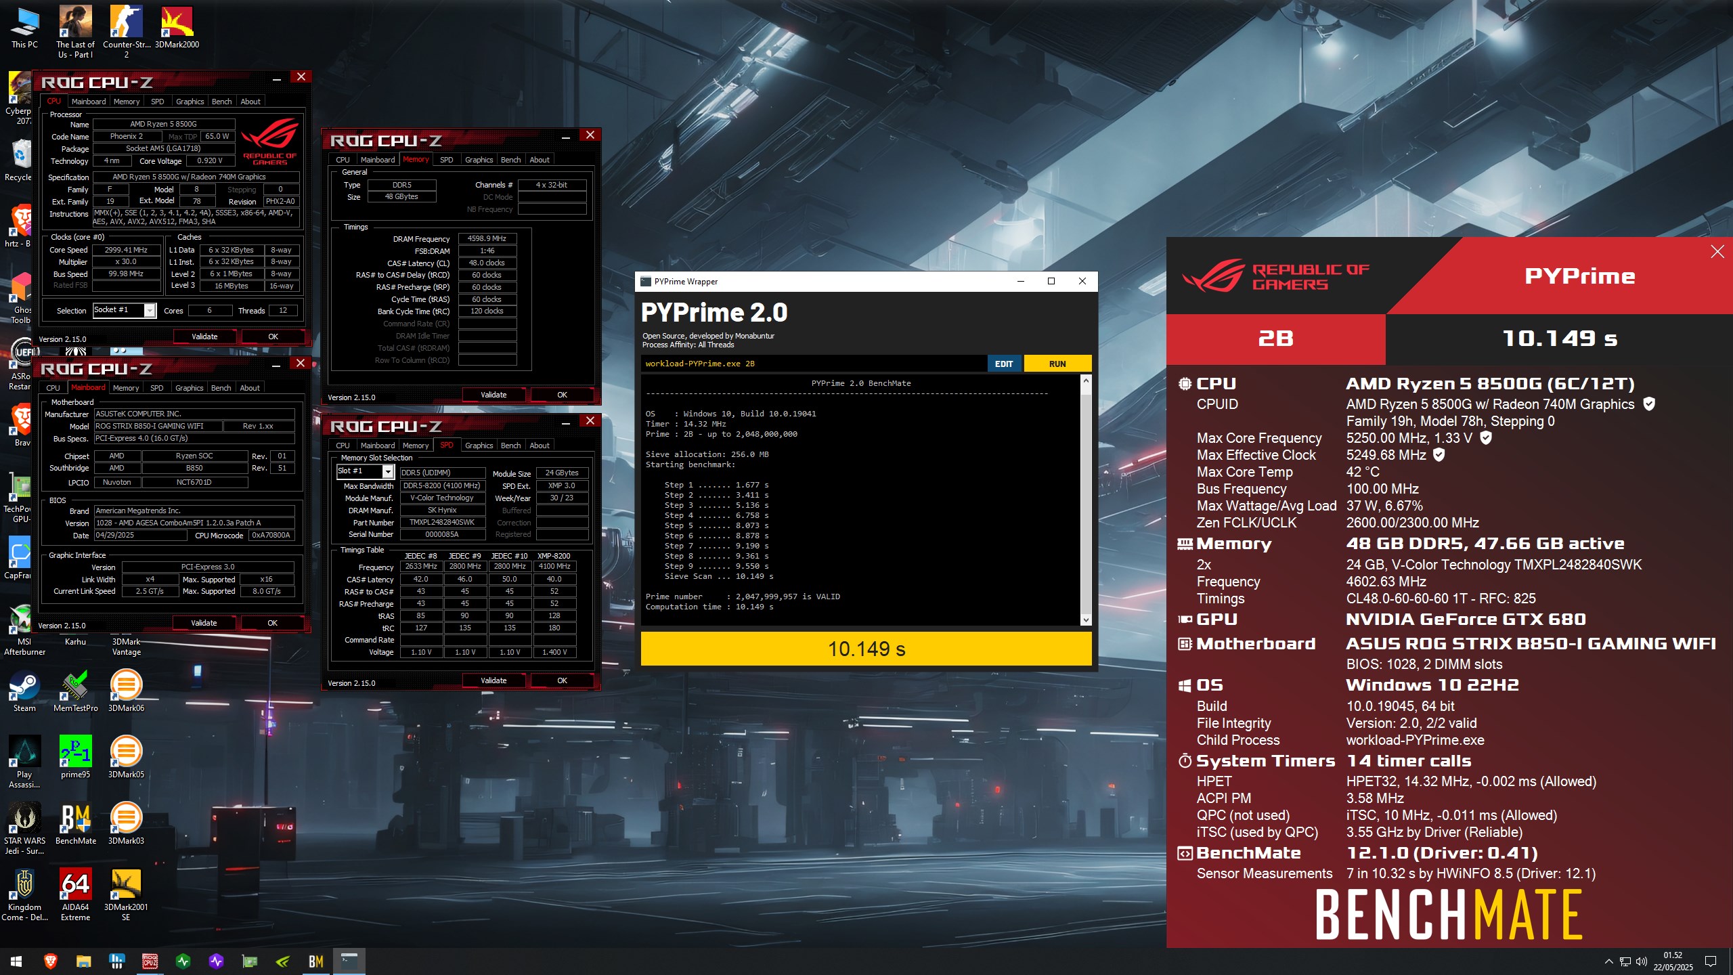
Task: Switch to the Mainboard tab in top-left CPU-Z window
Action: click(x=89, y=102)
